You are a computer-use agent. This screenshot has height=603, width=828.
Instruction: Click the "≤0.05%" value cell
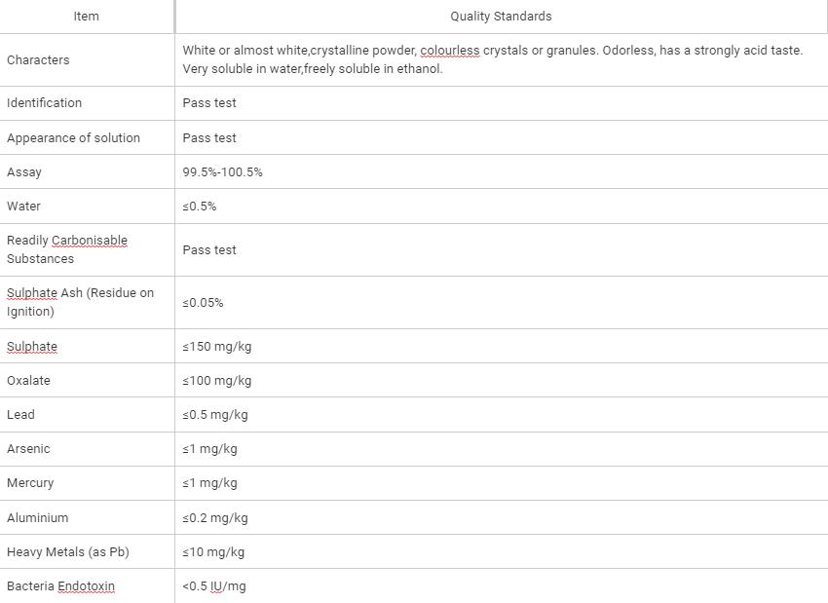point(203,303)
